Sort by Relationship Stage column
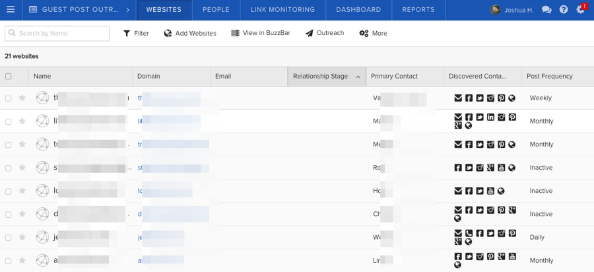Viewport: 594px width, 272px height. [326, 77]
